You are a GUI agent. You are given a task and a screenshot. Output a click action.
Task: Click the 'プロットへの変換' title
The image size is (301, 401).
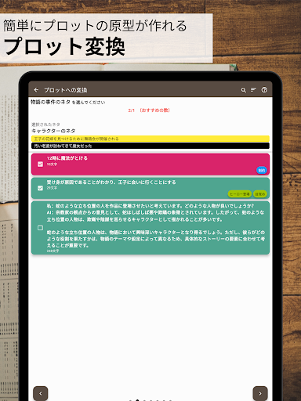pos(66,90)
